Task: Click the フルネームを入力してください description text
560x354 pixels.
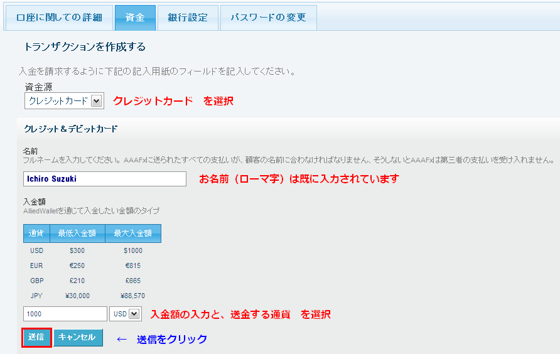Action: [289, 160]
